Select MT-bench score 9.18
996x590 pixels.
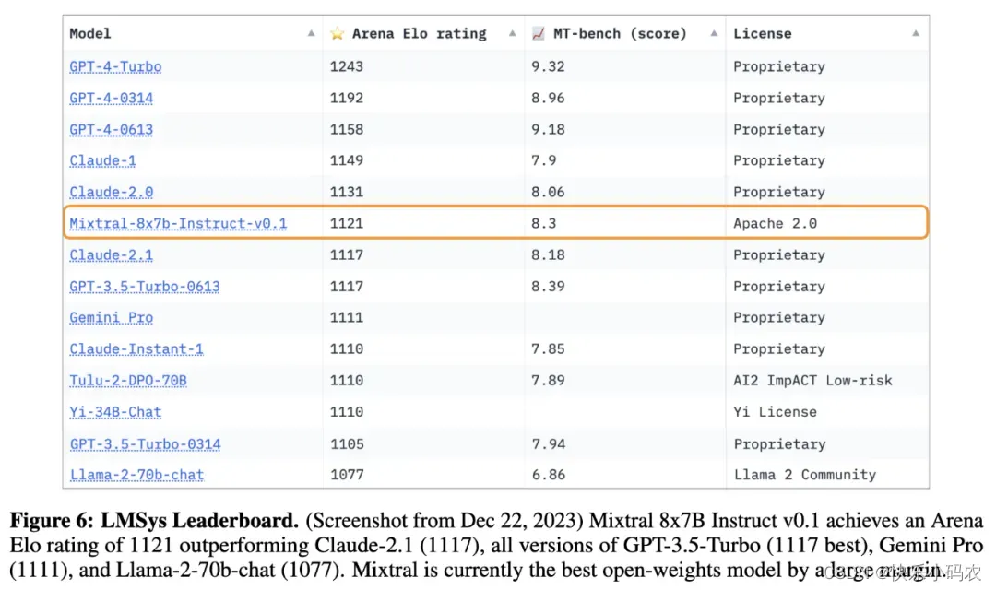click(548, 130)
